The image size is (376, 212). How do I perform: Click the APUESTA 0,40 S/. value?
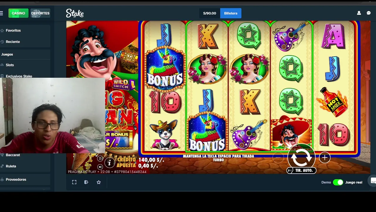pyautogui.click(x=148, y=165)
